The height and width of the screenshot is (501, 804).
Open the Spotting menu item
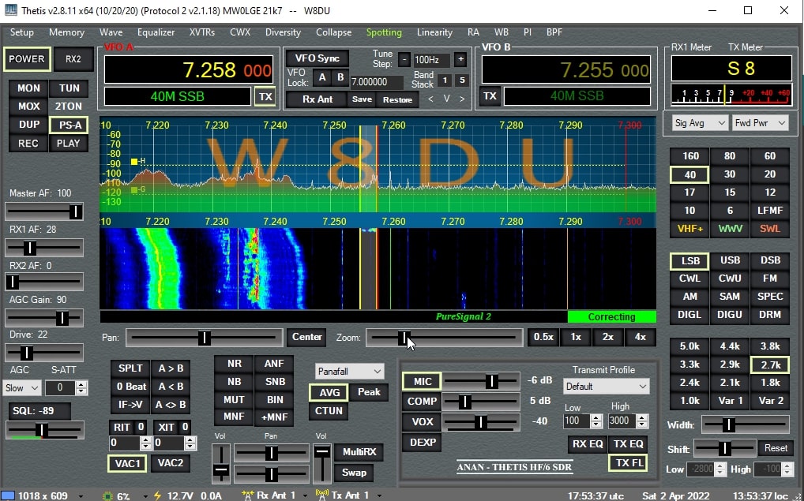click(x=384, y=32)
